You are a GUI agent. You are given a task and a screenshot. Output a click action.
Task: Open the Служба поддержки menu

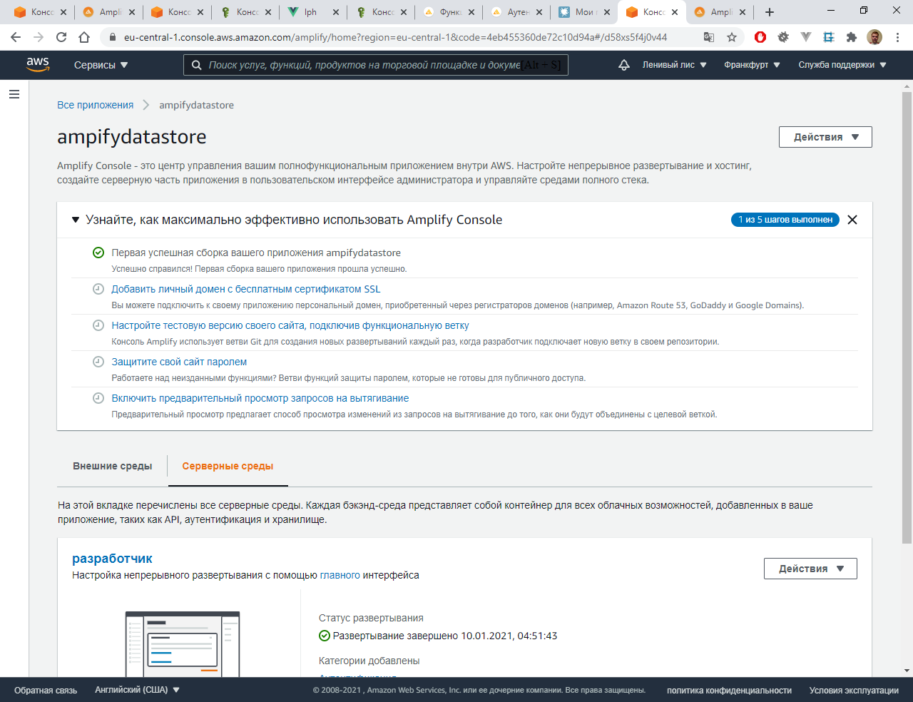(x=842, y=65)
